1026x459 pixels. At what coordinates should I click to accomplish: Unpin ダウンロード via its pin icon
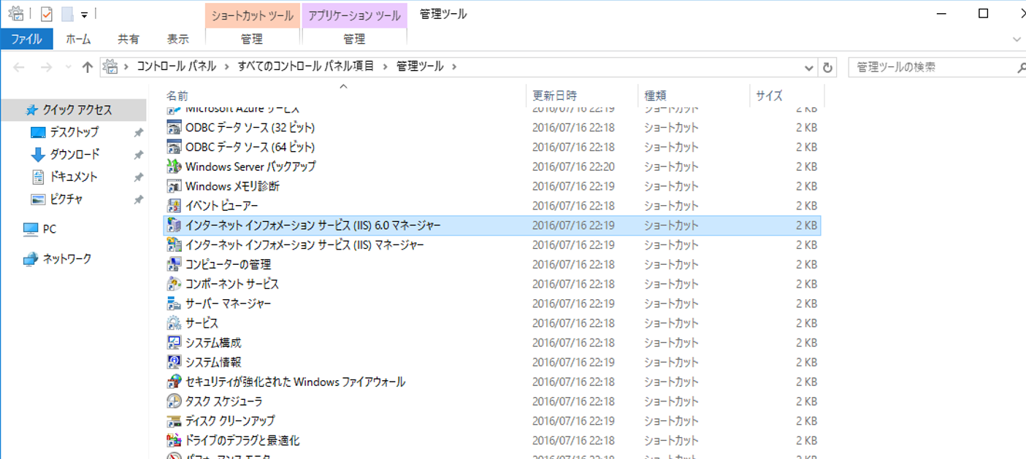pyautogui.click(x=138, y=155)
